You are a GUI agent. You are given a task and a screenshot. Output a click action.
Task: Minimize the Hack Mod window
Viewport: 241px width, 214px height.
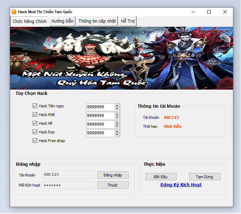point(193,12)
